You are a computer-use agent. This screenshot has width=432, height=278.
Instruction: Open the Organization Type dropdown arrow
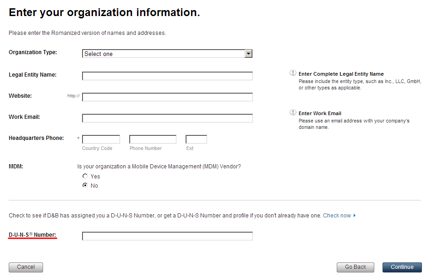[x=248, y=54]
